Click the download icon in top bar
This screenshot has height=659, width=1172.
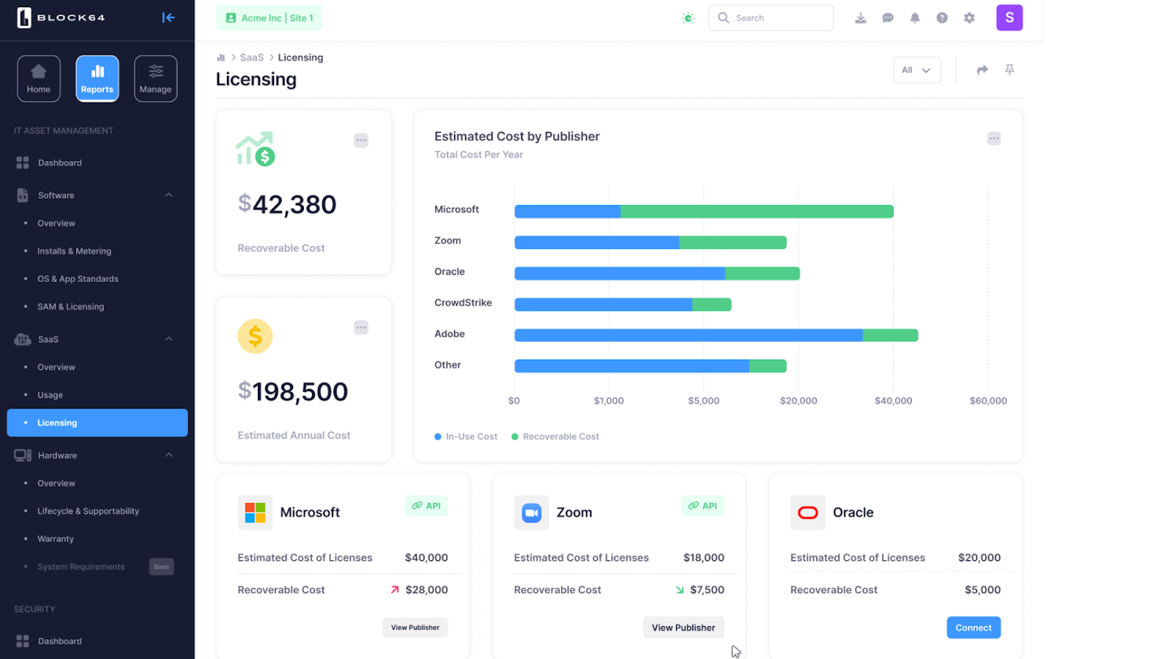(x=861, y=18)
